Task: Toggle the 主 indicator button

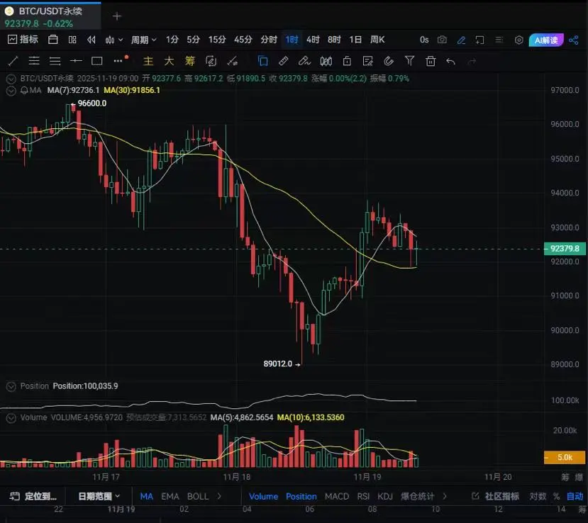Action: click(148, 61)
